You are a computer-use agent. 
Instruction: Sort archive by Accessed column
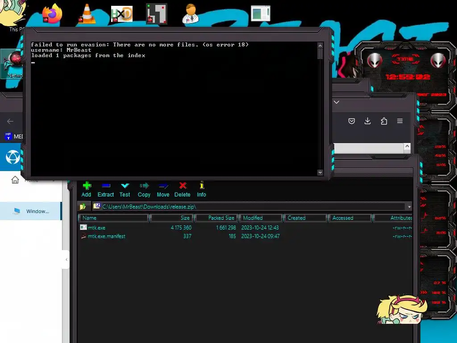[x=350, y=218]
